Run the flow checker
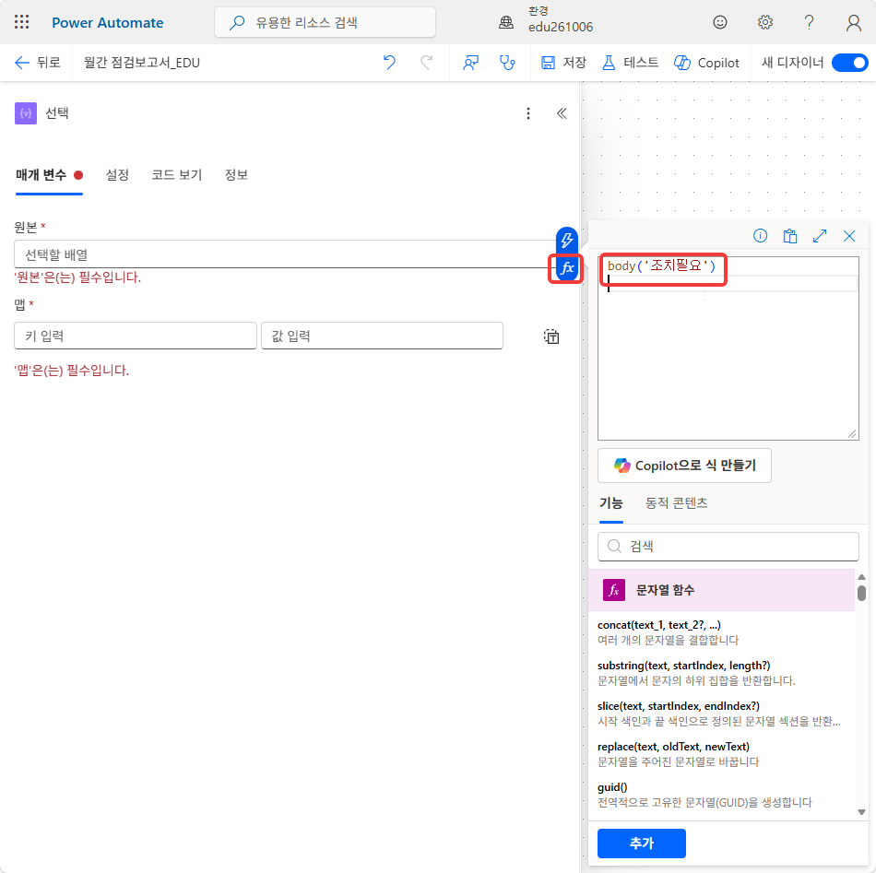This screenshot has width=876, height=873. (507, 63)
